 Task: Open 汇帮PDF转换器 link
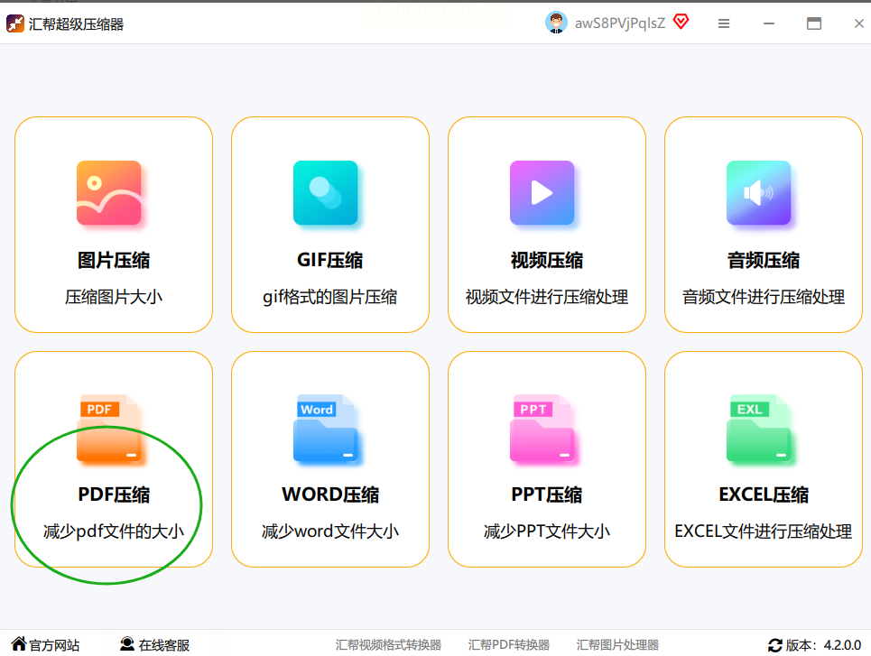[x=509, y=645]
